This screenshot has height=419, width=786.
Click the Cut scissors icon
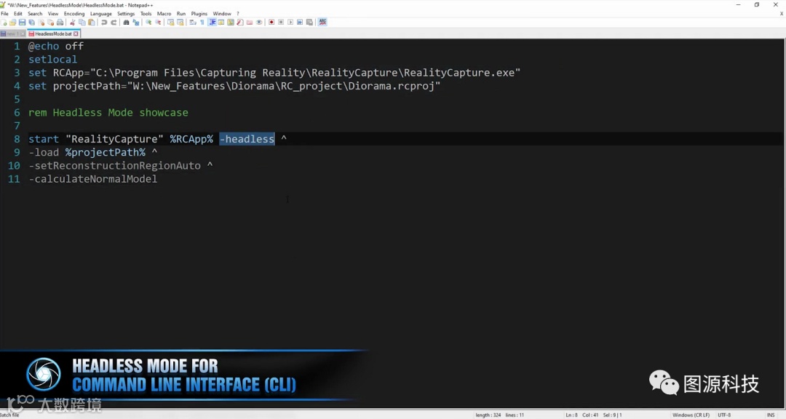tap(73, 22)
